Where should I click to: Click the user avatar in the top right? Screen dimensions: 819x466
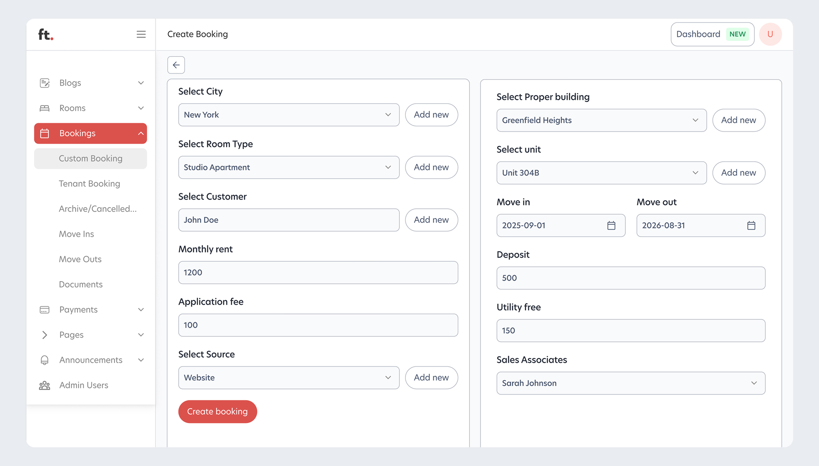[771, 34]
